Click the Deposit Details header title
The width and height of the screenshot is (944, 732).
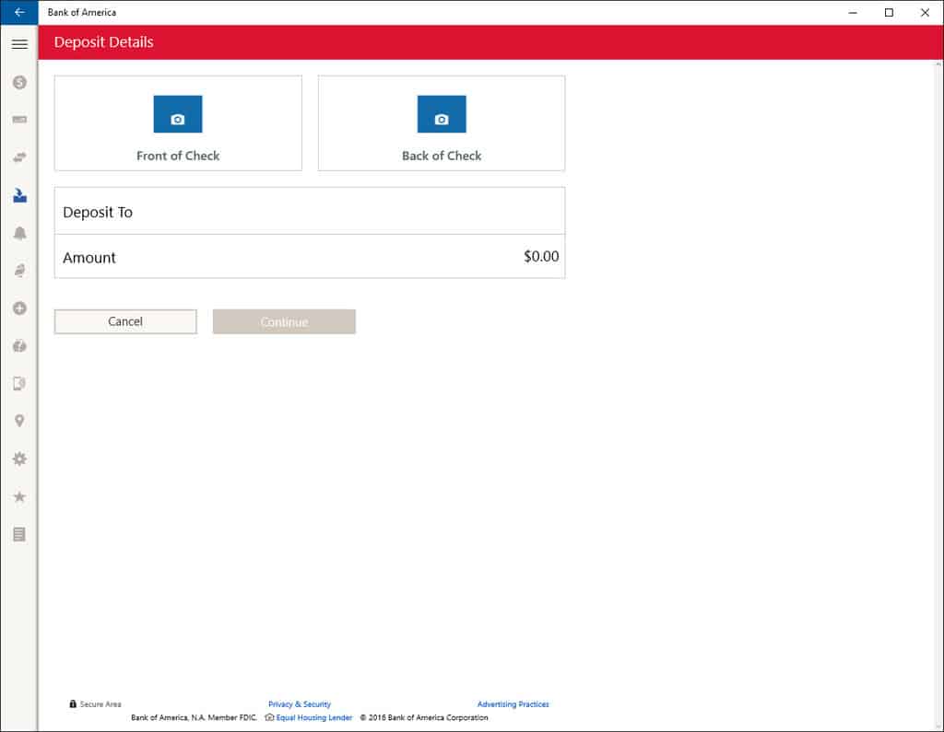click(x=103, y=42)
